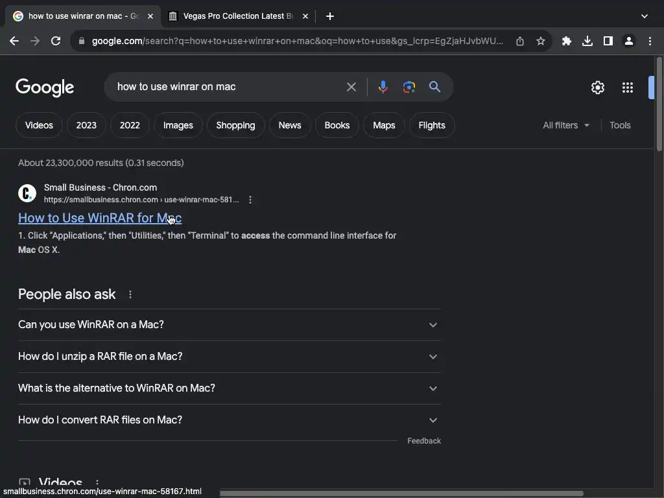Bookmark this page with the star icon
This screenshot has height=498, width=664.
pos(541,41)
